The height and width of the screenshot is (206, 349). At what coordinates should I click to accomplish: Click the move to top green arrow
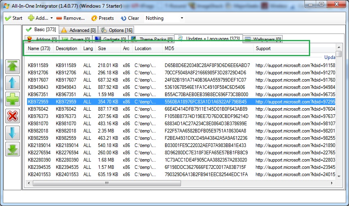(13, 67)
